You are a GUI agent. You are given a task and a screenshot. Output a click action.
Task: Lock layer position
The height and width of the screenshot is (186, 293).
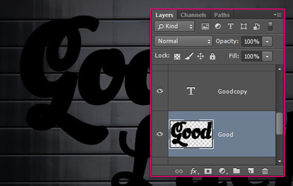pos(200,56)
